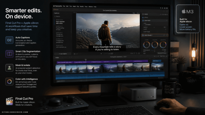Click the mask icon on Color Wheels row
205x115 pixels.
coord(164,35)
